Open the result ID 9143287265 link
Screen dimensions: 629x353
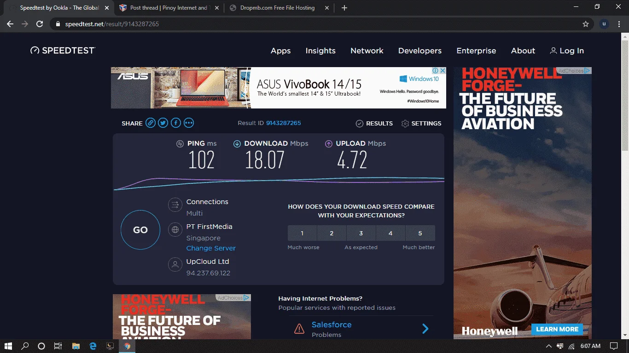(x=284, y=123)
